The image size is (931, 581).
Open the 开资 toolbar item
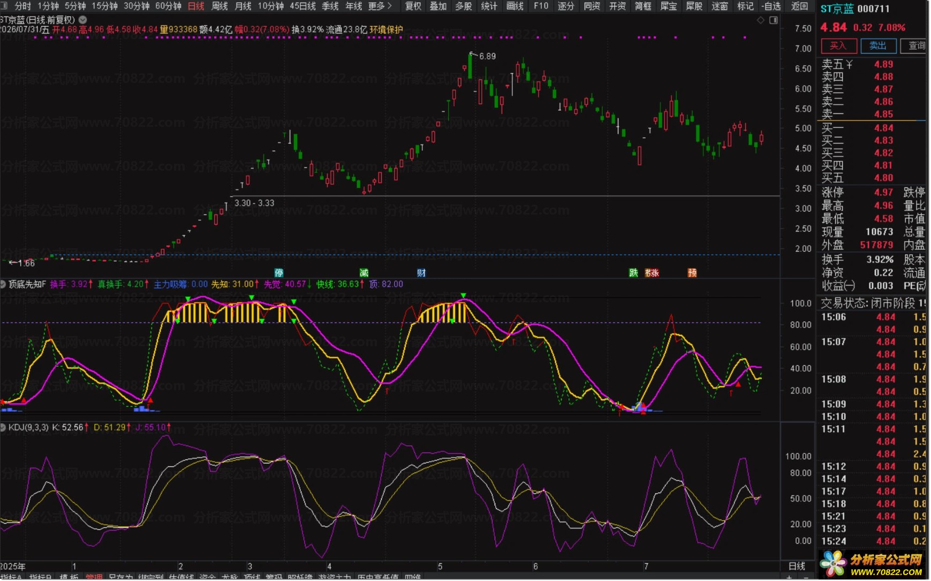pyautogui.click(x=617, y=6)
